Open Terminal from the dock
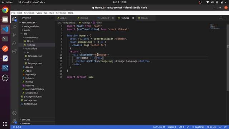The height and width of the screenshot is (129, 229). pyautogui.click(x=5, y=39)
